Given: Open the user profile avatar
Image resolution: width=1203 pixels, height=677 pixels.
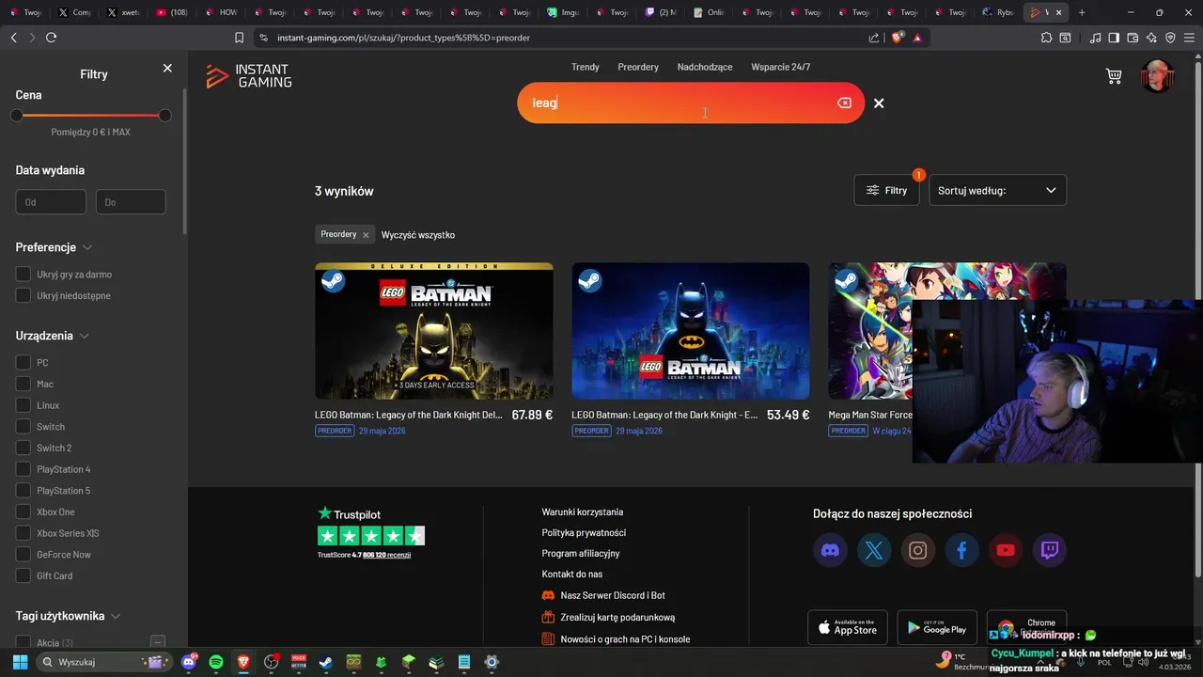Looking at the screenshot, I should tap(1157, 76).
